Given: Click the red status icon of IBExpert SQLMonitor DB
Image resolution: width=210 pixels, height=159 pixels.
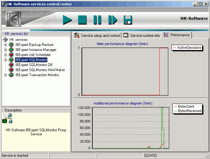Looking at the screenshot, I should point(11,65).
